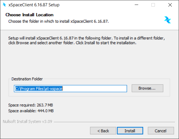The height and width of the screenshot is (139, 179).
Task: Minimize the setup window
Action: pos(140,5)
